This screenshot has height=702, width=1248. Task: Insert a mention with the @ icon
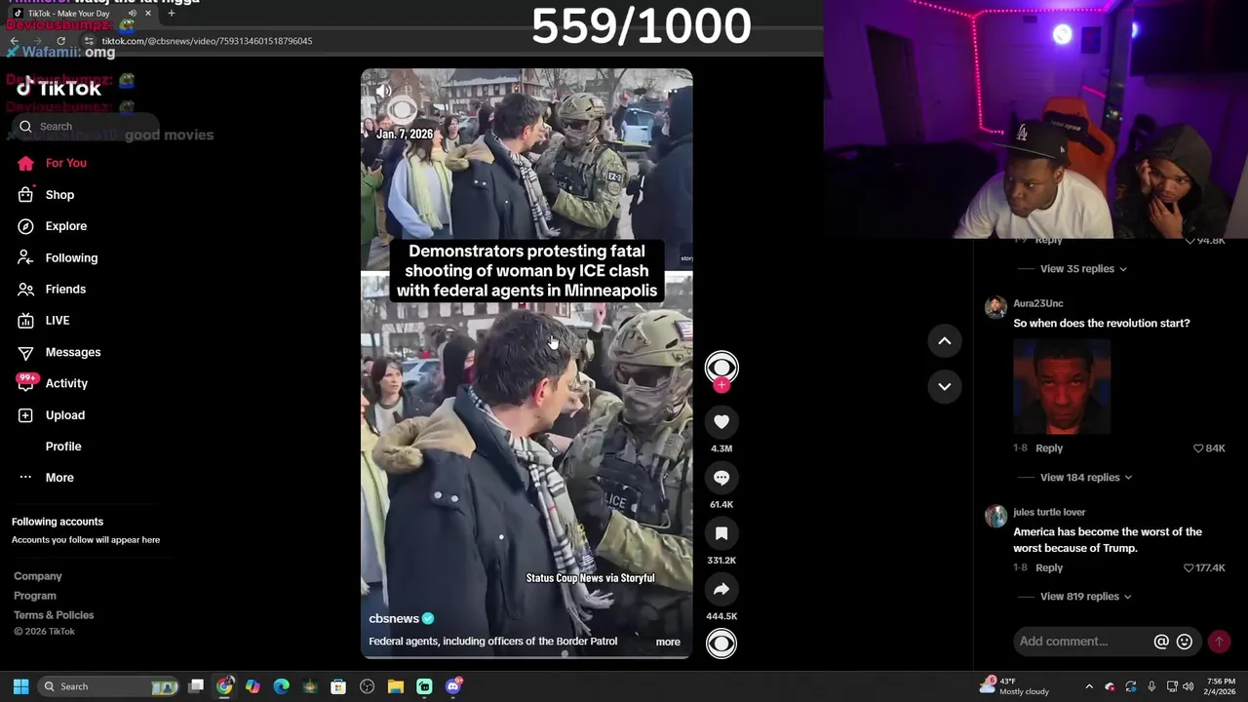point(1161,642)
